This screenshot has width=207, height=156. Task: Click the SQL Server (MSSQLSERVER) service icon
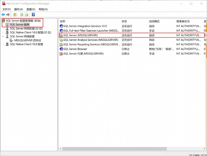coord(61,35)
